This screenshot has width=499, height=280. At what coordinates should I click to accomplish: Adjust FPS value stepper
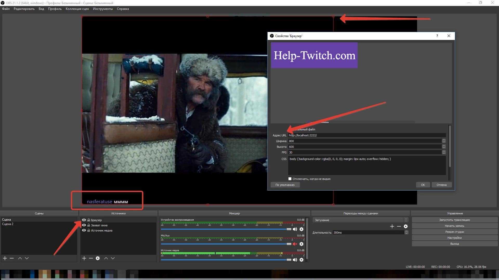click(x=444, y=152)
